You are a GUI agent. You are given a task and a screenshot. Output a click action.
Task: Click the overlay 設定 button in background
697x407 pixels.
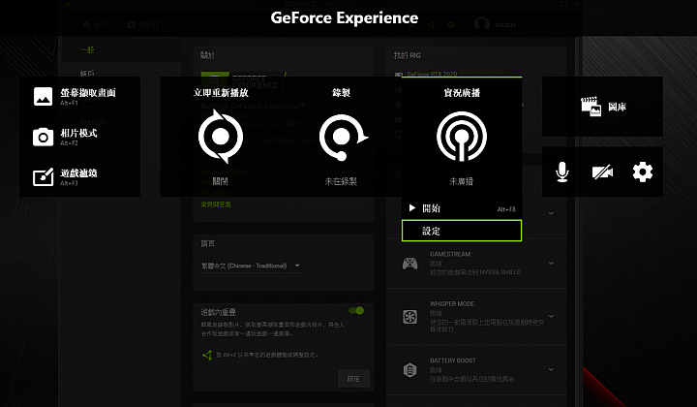coord(353,379)
